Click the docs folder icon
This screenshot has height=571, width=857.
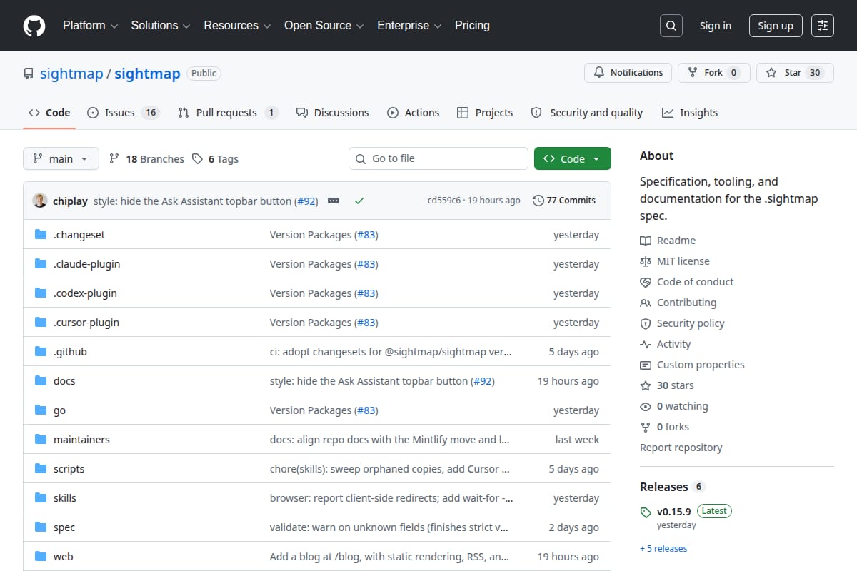coord(41,381)
